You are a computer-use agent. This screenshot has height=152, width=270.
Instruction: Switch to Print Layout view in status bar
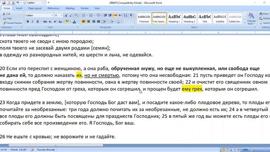coord(223,149)
